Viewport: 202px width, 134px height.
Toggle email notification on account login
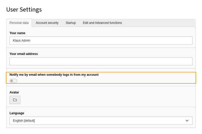point(13,81)
